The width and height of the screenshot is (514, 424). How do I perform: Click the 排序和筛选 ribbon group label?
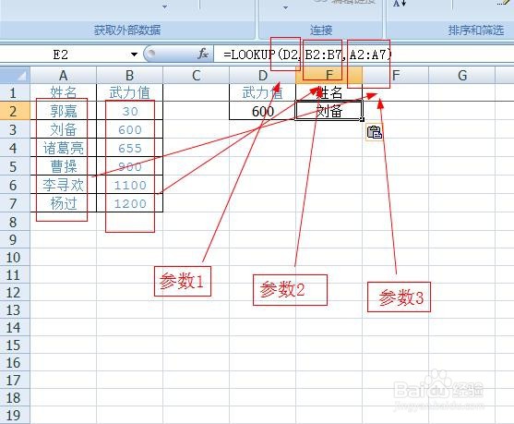pos(476,30)
